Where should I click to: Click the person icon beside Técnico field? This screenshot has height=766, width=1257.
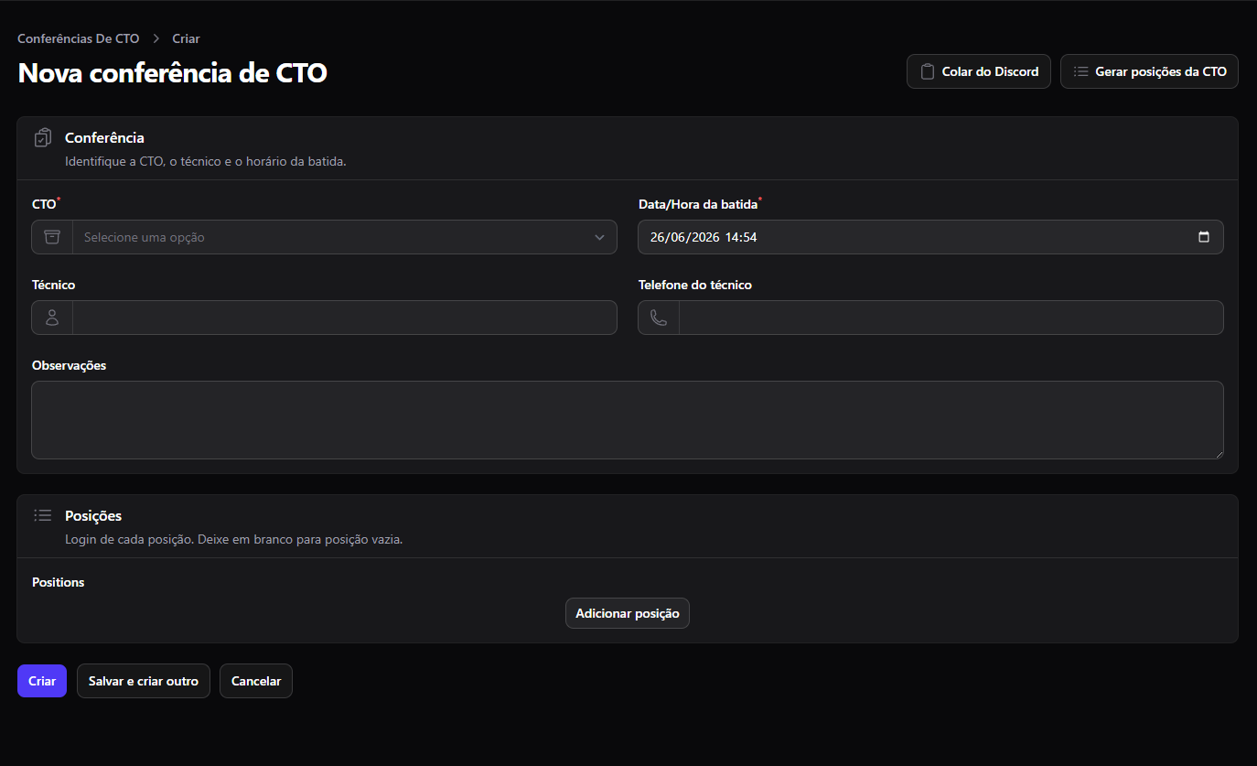point(52,318)
